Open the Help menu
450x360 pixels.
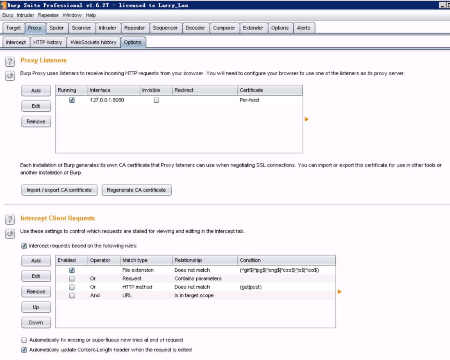click(91, 15)
